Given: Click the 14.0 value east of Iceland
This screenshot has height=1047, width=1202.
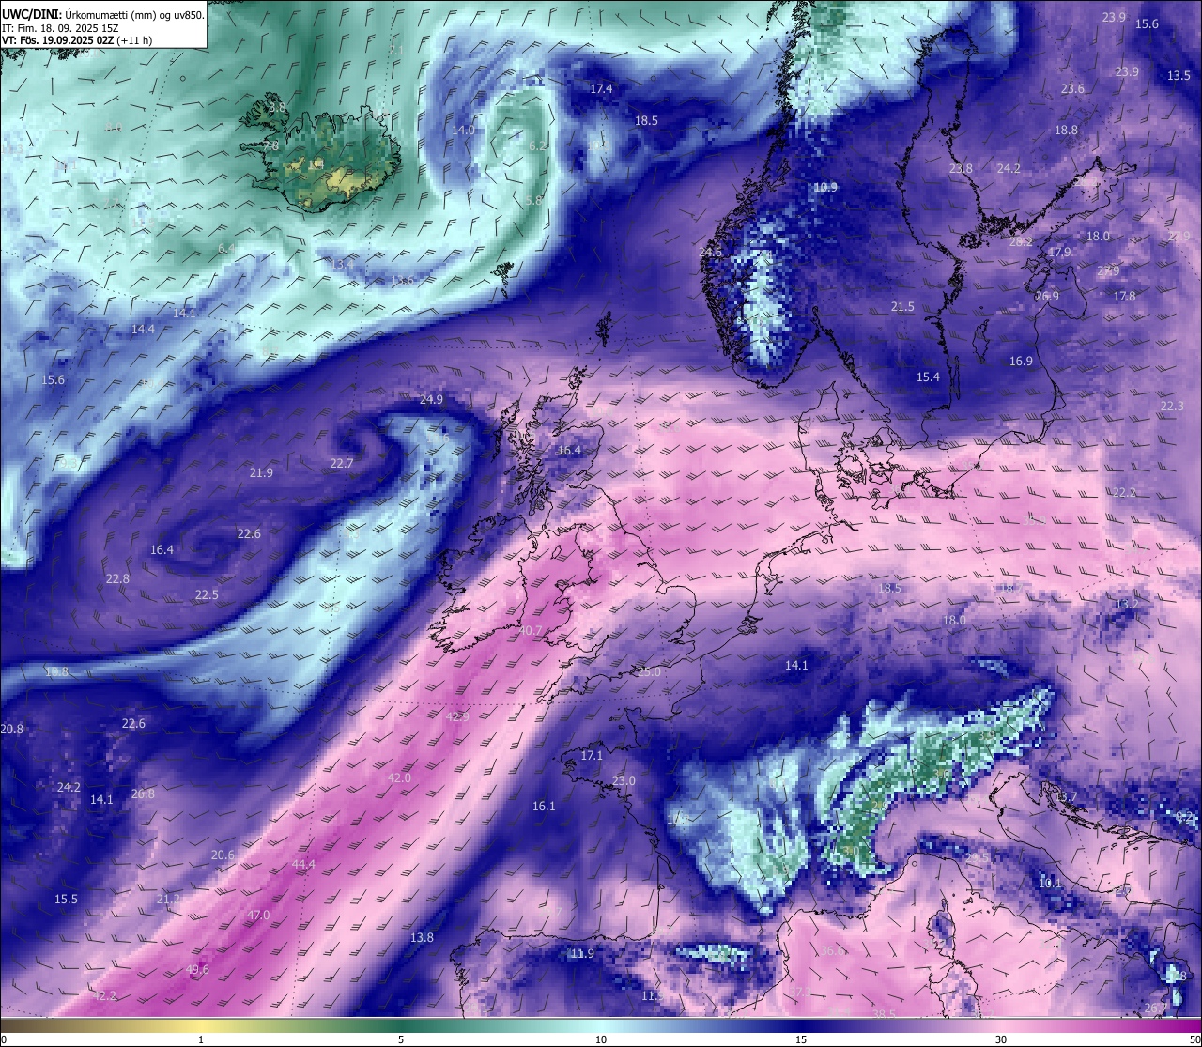Looking at the screenshot, I should point(464,130).
